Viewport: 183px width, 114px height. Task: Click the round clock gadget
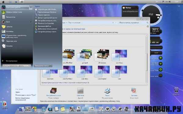[151, 15]
